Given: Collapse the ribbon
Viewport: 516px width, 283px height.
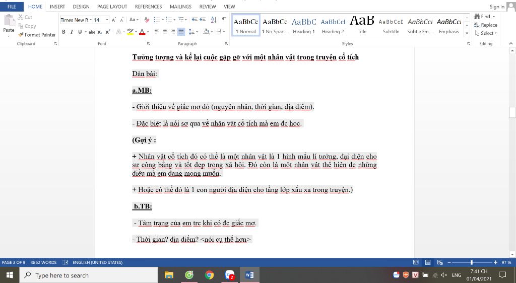Looking at the screenshot, I should pyautogui.click(x=511, y=43).
